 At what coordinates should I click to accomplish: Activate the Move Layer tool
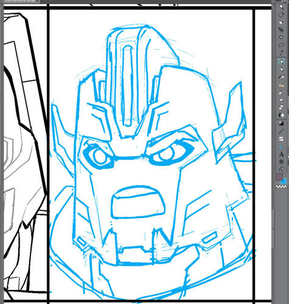click(x=281, y=30)
